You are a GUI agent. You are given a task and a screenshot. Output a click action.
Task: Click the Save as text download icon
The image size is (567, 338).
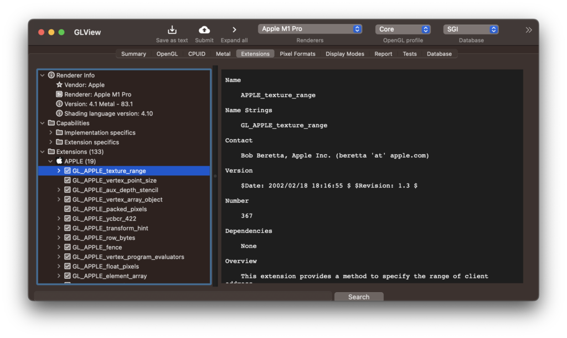tap(172, 30)
